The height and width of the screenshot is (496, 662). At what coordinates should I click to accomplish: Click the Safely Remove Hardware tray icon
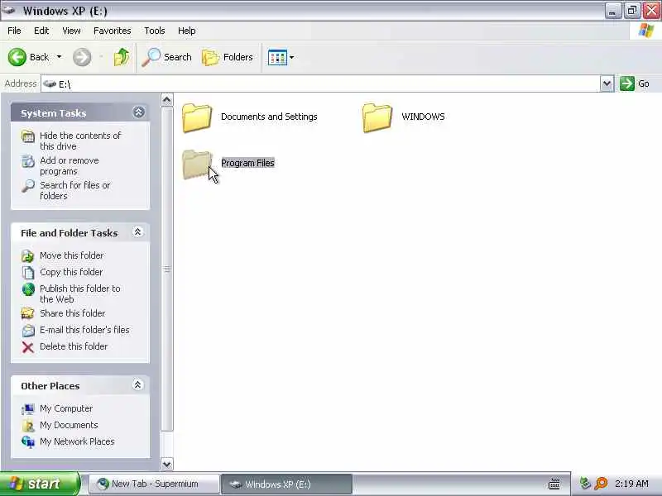pos(585,484)
